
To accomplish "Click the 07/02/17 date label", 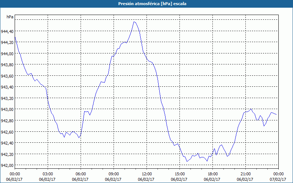I will 278,180.
